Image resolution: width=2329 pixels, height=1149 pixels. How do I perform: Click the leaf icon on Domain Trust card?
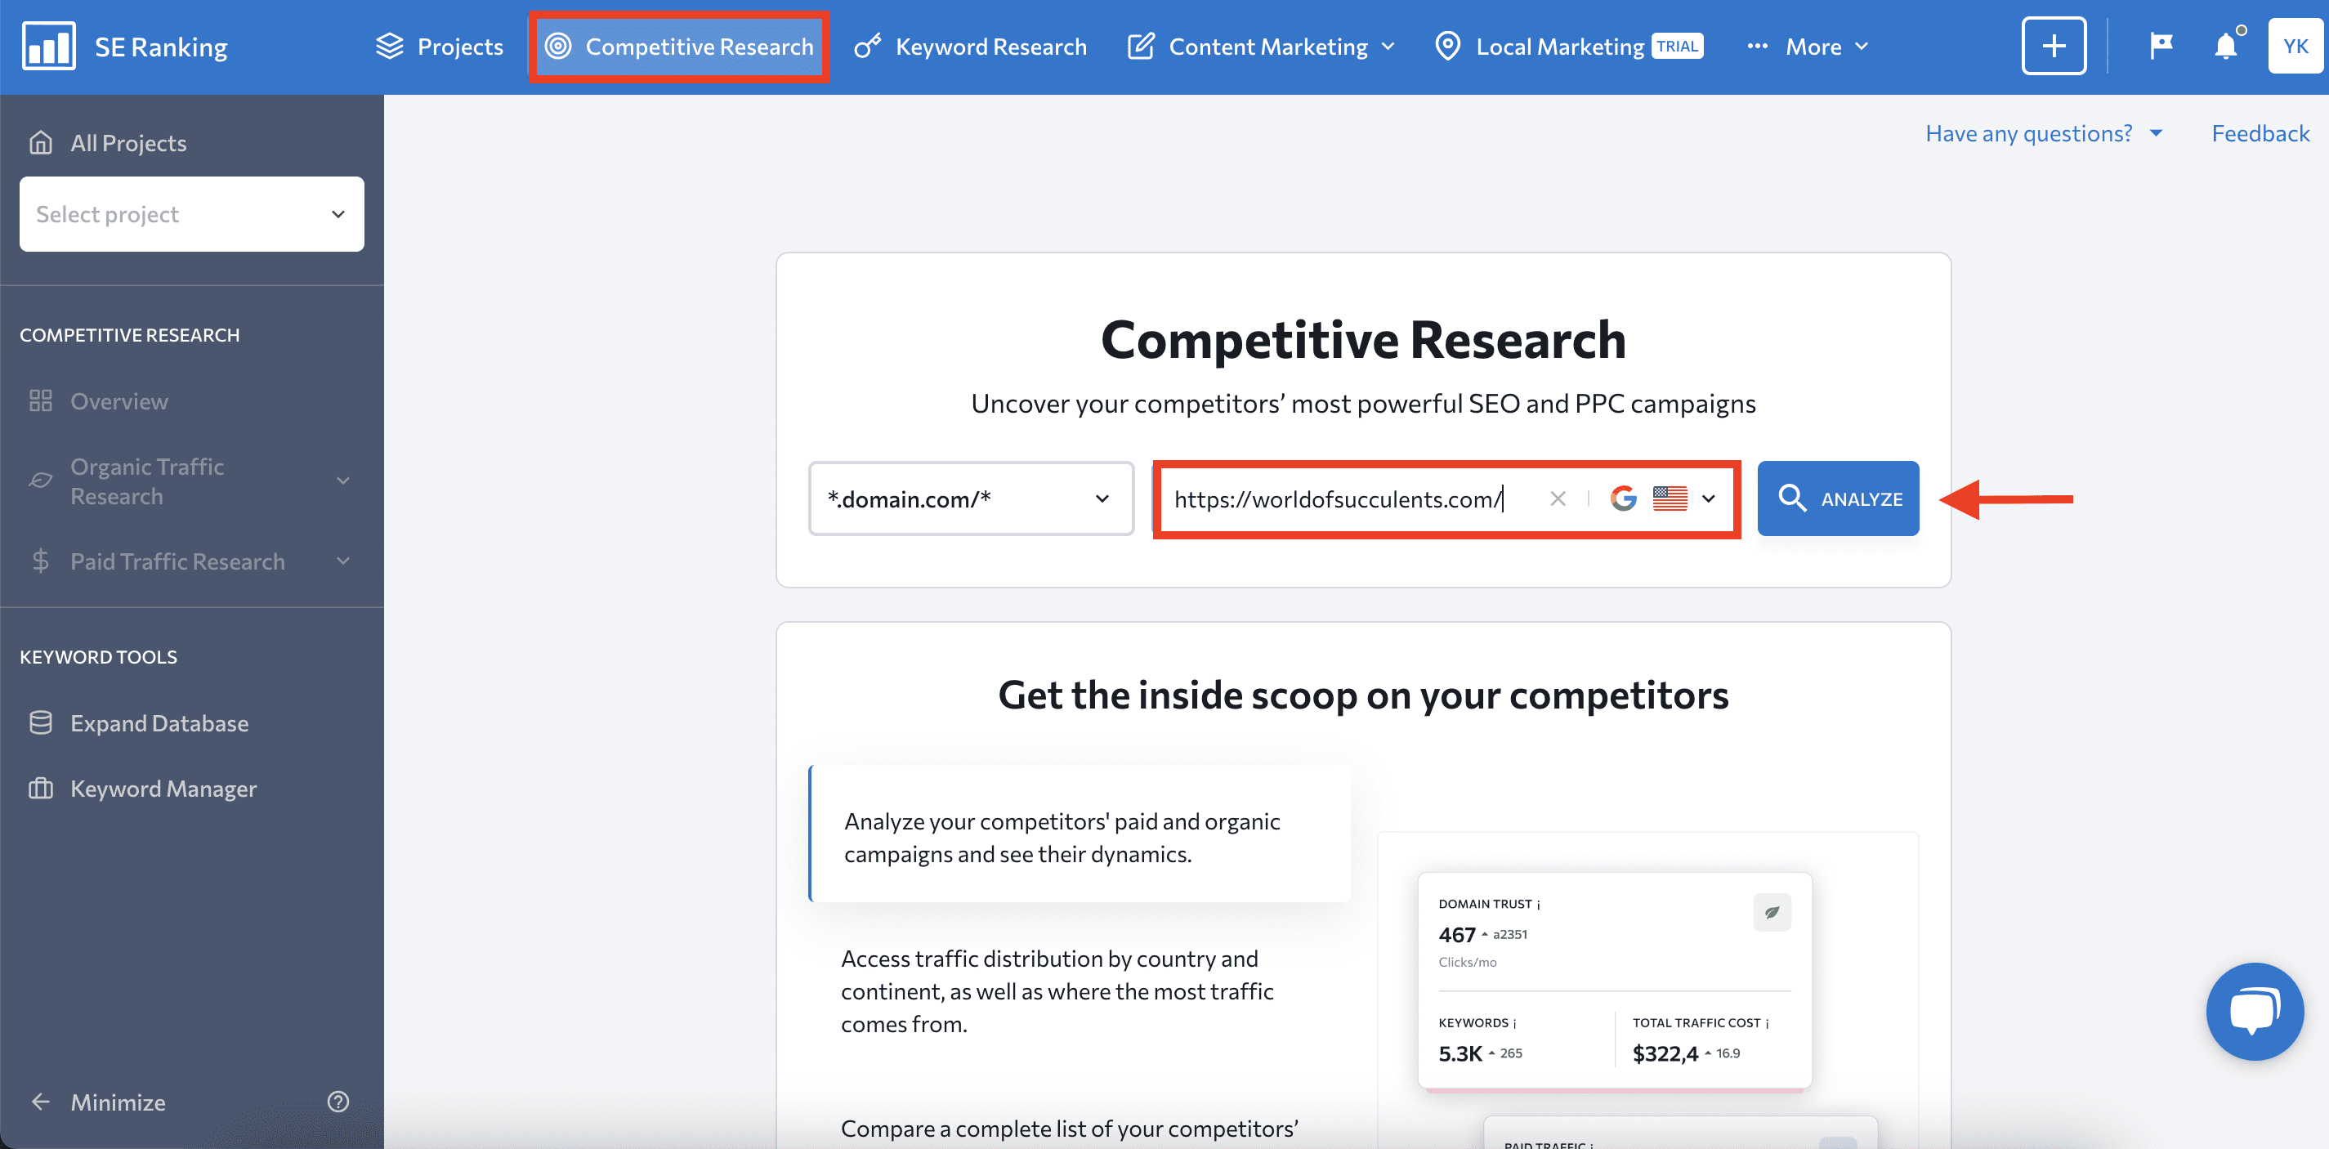[x=1772, y=912]
